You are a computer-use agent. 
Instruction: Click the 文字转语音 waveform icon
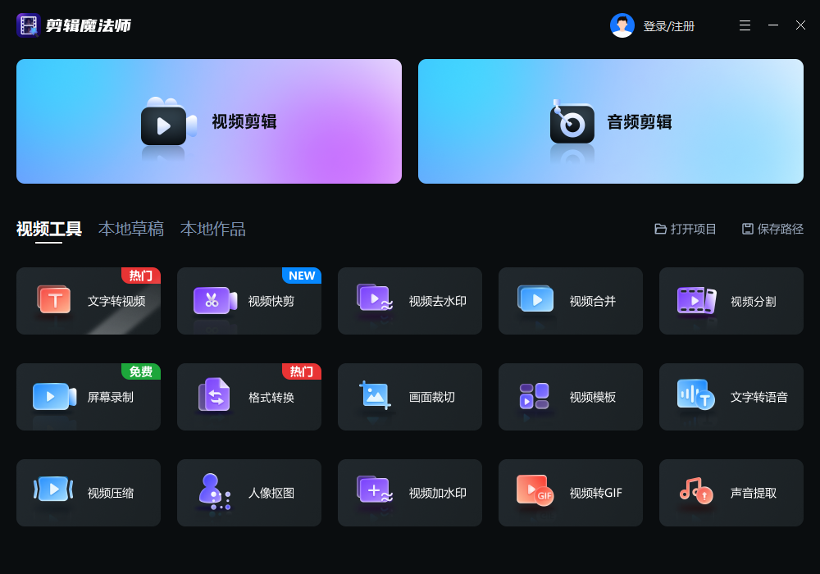(x=695, y=394)
